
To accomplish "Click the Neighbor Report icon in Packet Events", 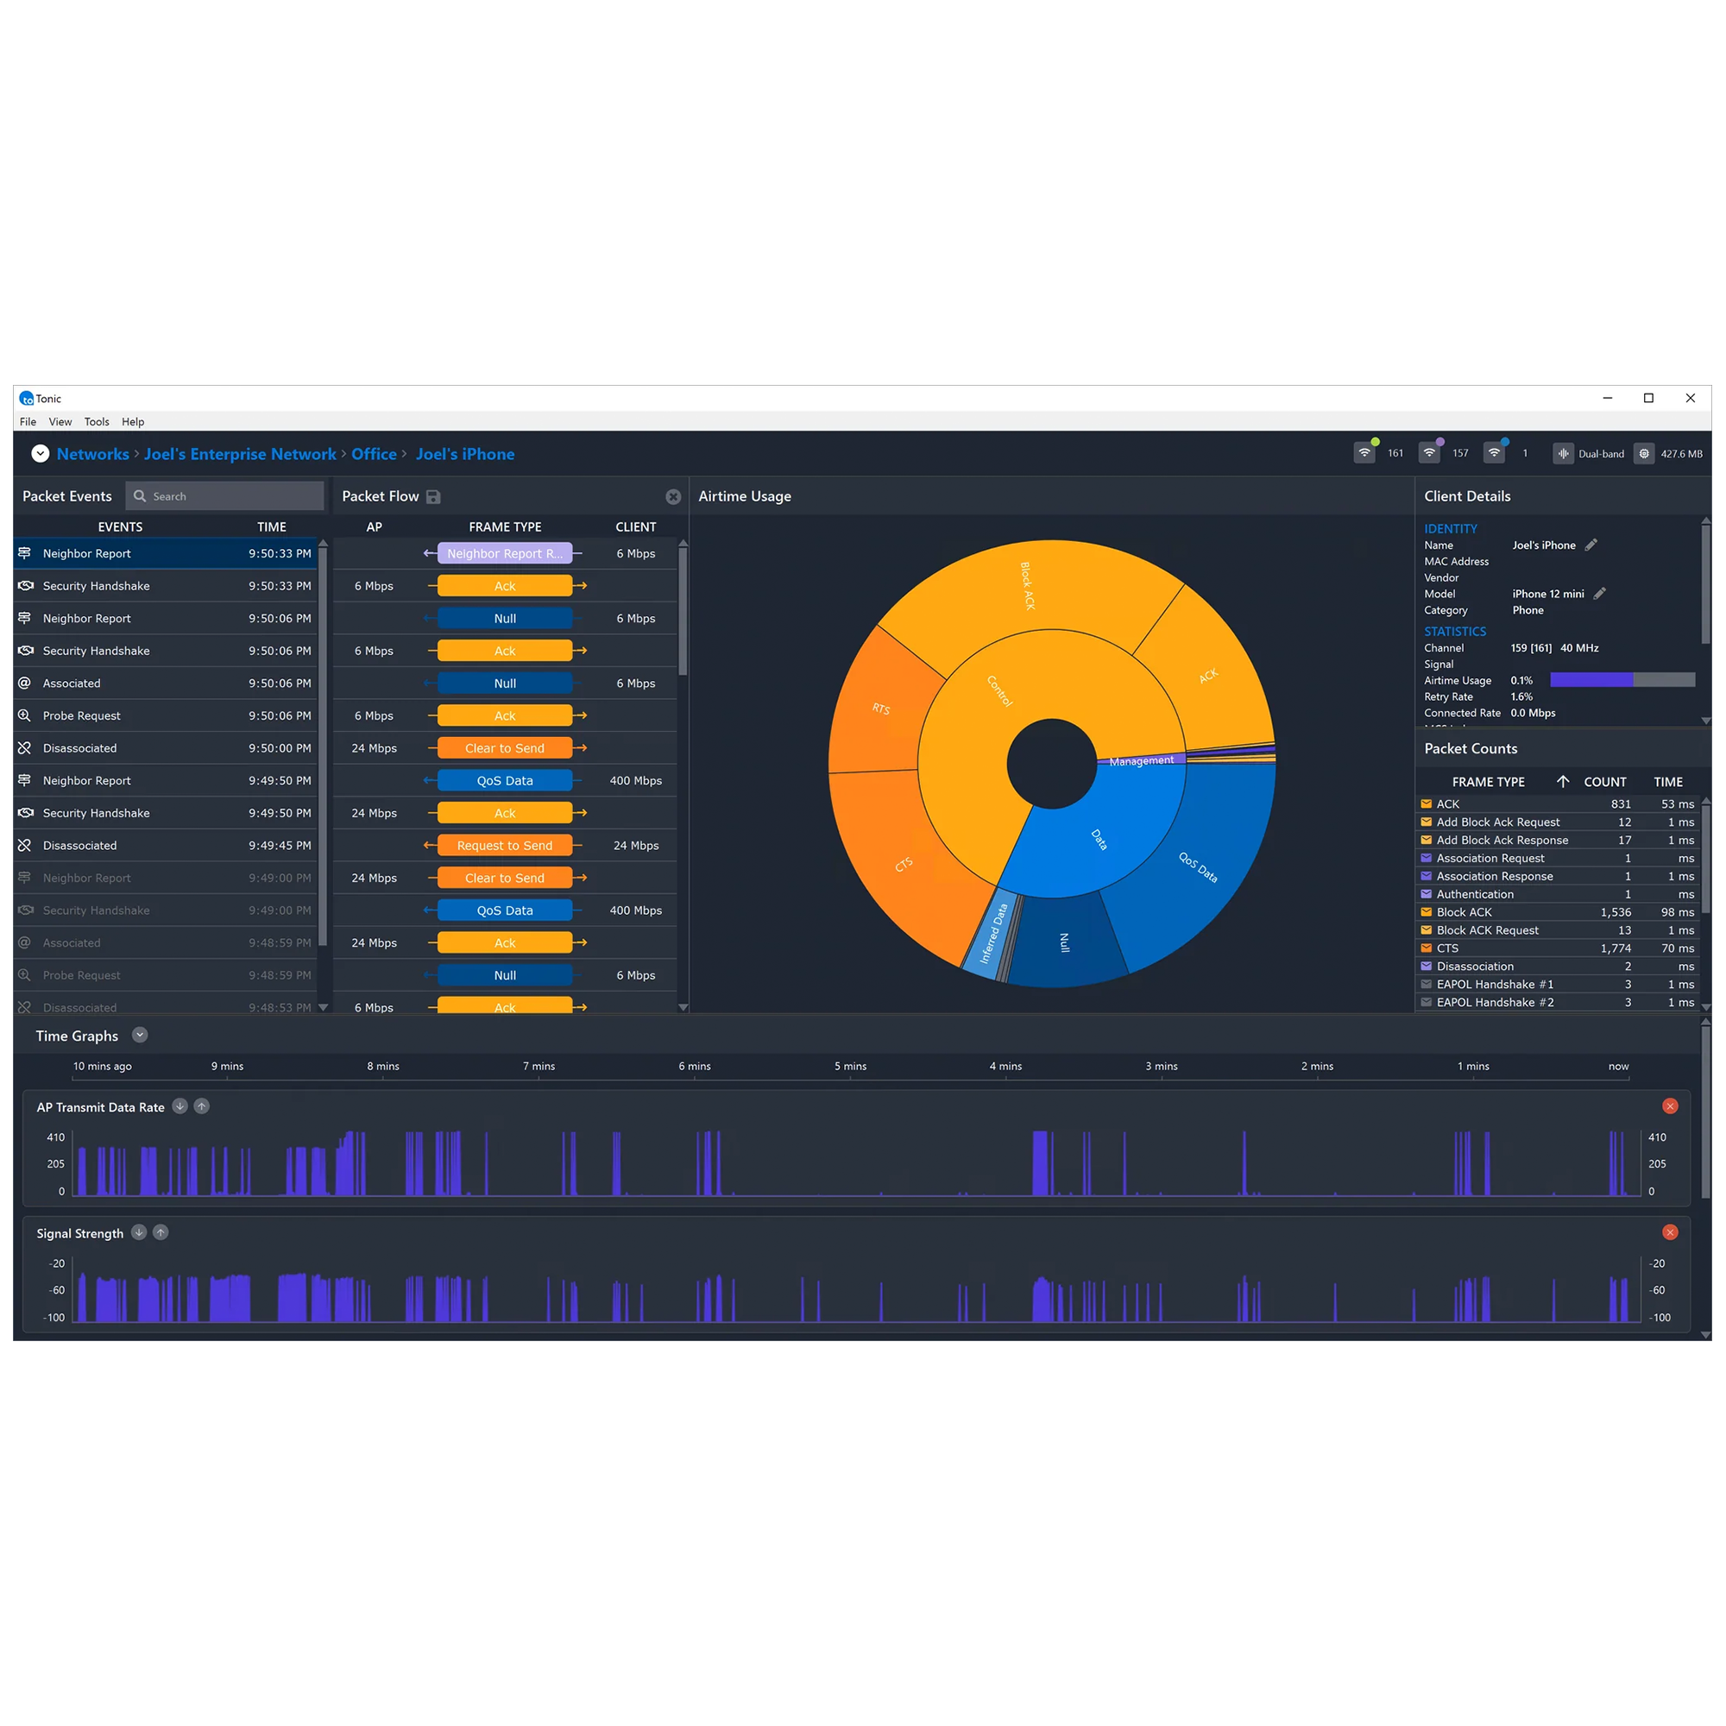I will 24,553.
